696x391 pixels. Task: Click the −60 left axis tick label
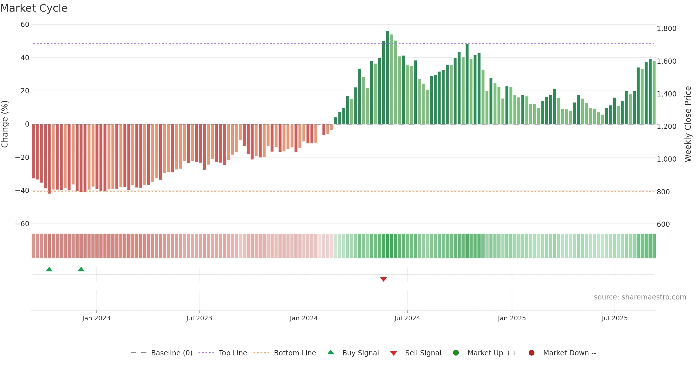[22, 224]
